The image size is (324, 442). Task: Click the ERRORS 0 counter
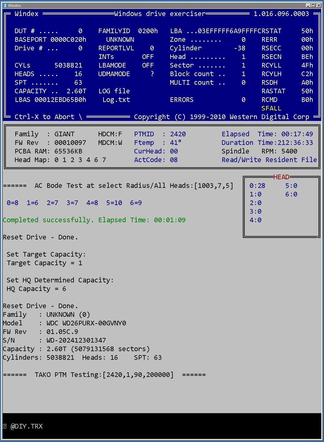point(208,100)
